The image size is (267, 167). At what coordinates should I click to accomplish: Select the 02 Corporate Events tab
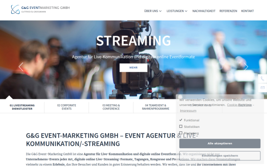[67, 107]
